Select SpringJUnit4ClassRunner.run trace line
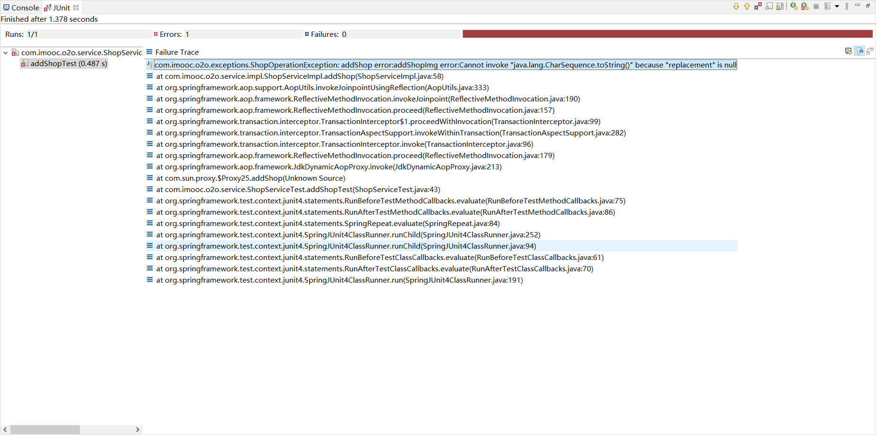Screen dimensions: 876x435 (x=339, y=280)
